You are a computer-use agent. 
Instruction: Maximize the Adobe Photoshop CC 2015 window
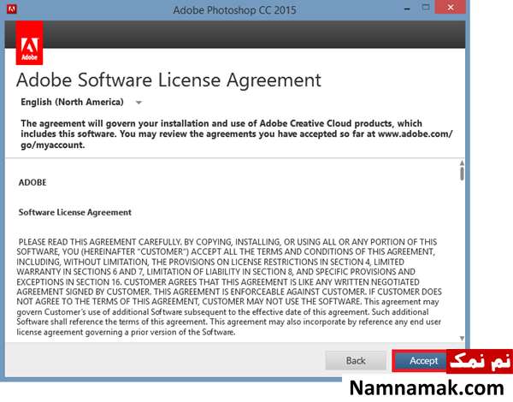click(426, 8)
